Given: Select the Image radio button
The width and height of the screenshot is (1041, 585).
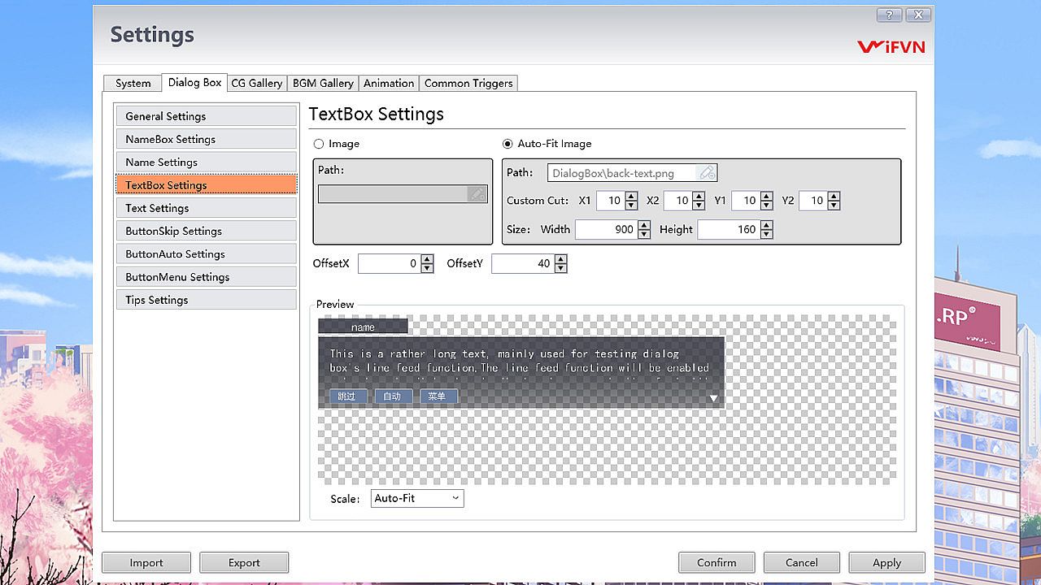Looking at the screenshot, I should (x=319, y=144).
